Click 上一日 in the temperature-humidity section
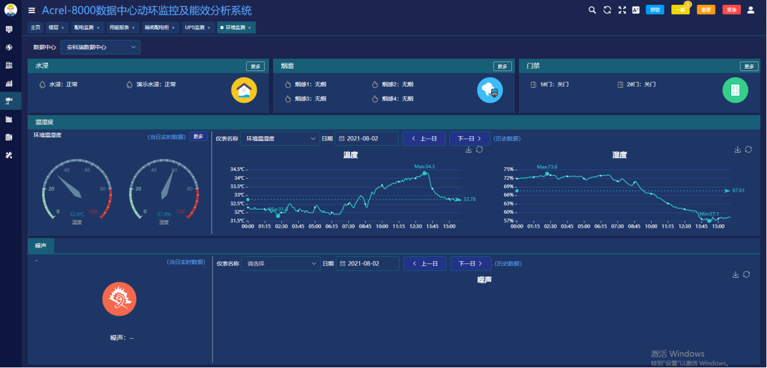767x368 pixels. coord(424,139)
